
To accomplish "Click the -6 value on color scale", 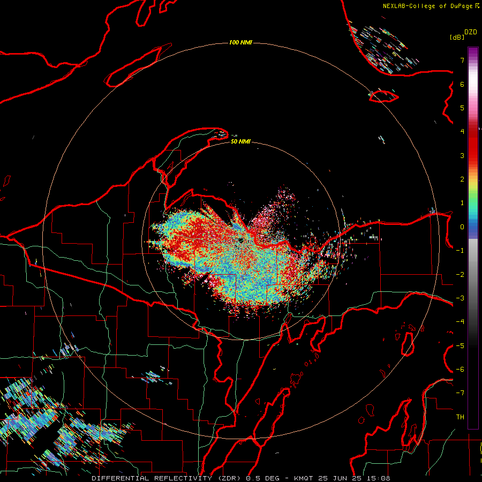I will coord(460,370).
